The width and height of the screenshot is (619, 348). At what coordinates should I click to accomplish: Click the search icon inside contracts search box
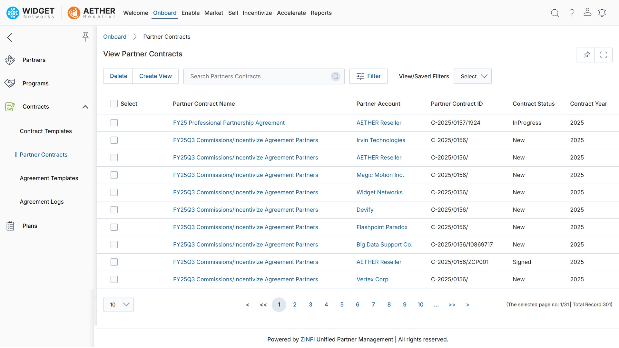(x=335, y=76)
